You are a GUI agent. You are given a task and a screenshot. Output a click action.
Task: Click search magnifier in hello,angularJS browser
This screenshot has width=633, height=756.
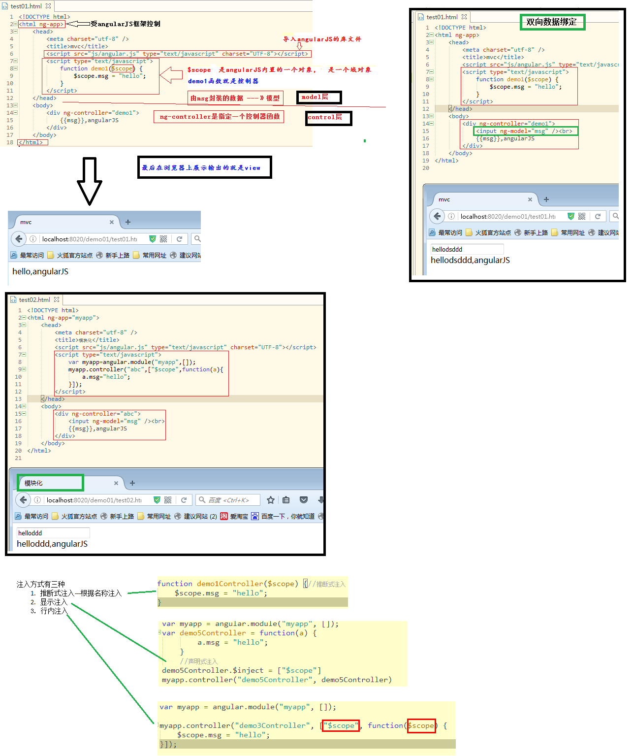coord(197,239)
